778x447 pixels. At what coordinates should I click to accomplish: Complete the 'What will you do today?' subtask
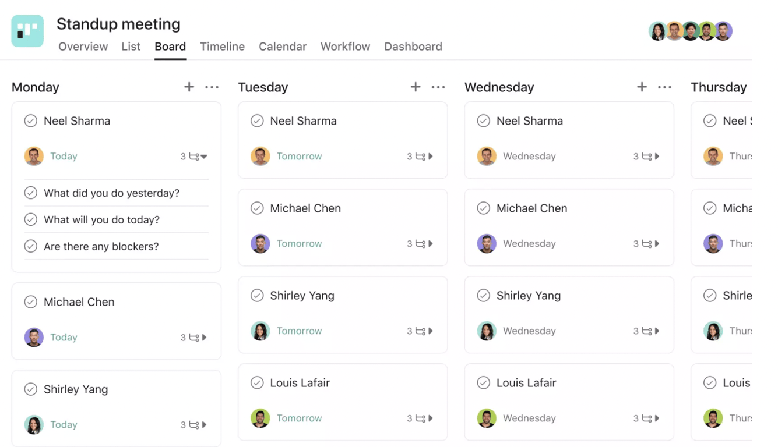coord(31,219)
